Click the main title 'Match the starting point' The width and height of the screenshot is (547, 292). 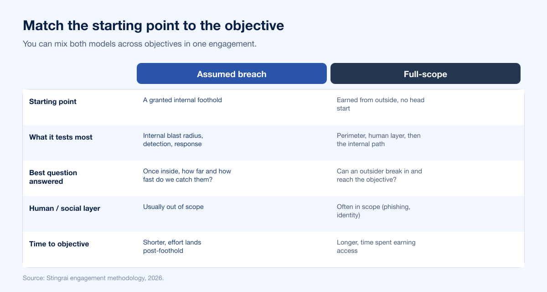pos(153,26)
